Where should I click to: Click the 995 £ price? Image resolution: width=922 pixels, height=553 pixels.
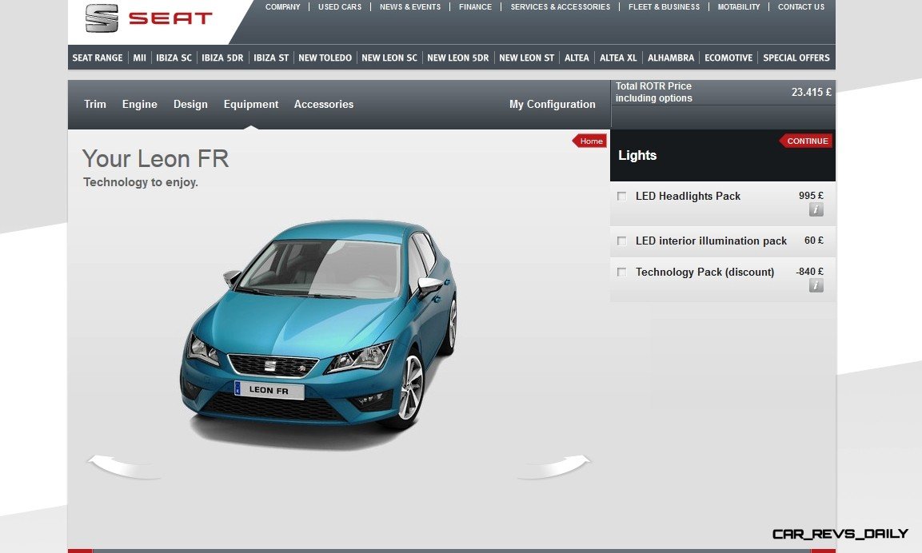[x=811, y=196]
